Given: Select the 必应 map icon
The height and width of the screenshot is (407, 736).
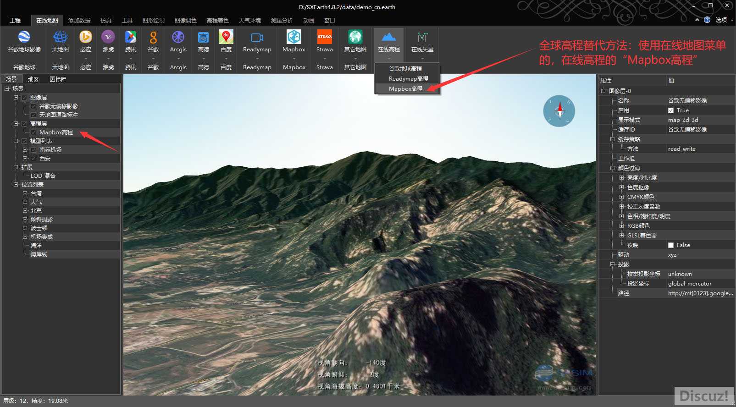Looking at the screenshot, I should point(86,37).
